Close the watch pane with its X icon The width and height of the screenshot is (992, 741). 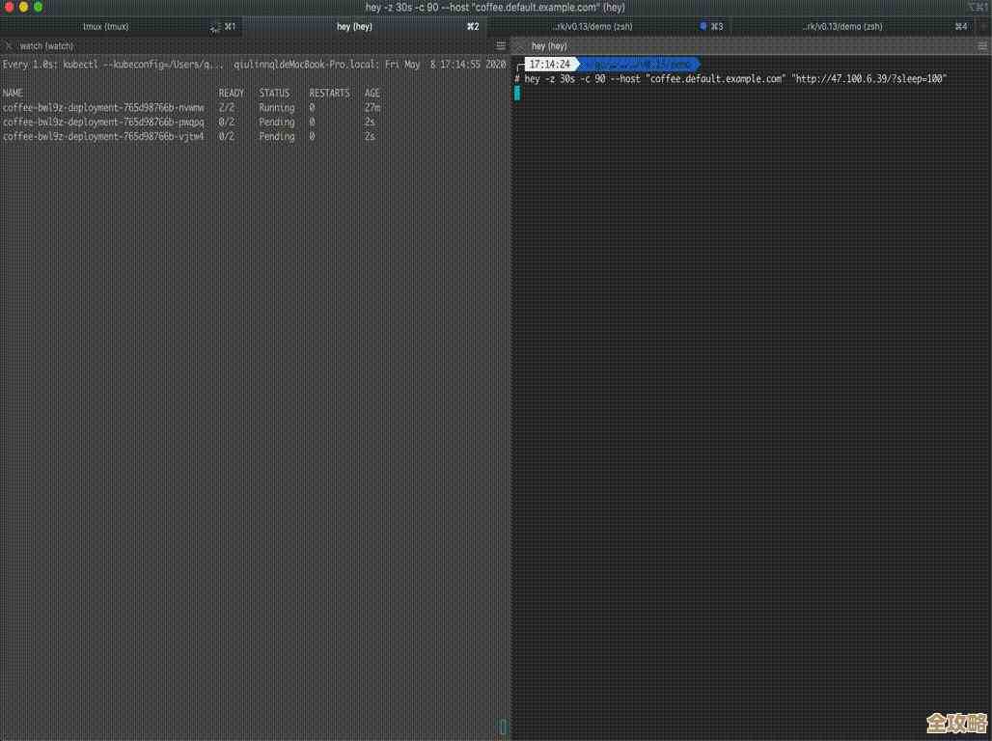tap(9, 45)
